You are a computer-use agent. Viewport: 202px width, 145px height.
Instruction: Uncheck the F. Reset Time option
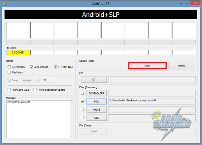pos(55,67)
